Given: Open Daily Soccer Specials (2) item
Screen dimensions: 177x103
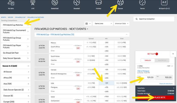Looking at the screenshot, I should (x=16, y=90).
